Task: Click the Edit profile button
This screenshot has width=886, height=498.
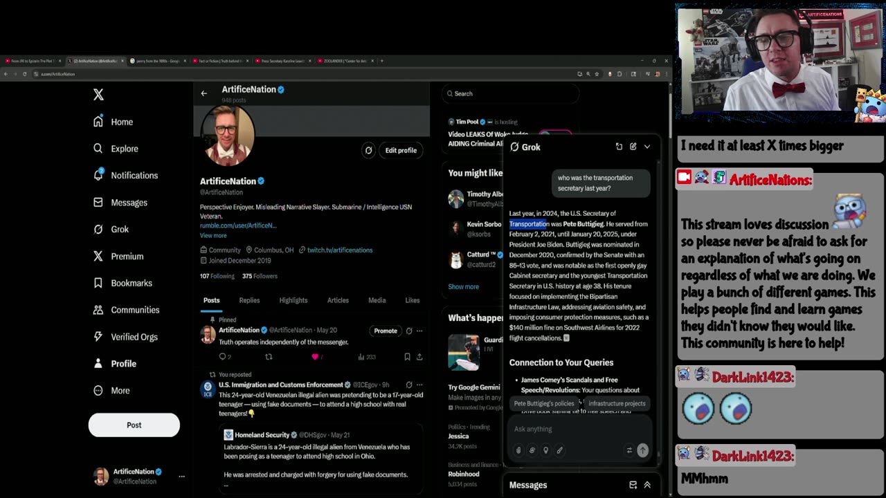Action: click(401, 150)
